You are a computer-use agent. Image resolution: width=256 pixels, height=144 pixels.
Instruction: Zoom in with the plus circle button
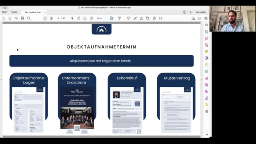(91, 18)
